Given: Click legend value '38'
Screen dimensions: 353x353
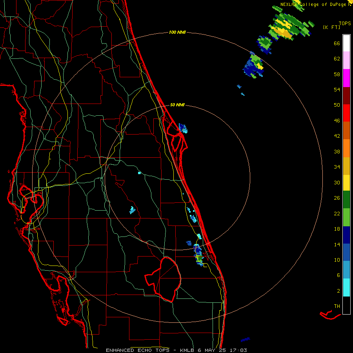Looking at the screenshot, I should tap(337, 152).
